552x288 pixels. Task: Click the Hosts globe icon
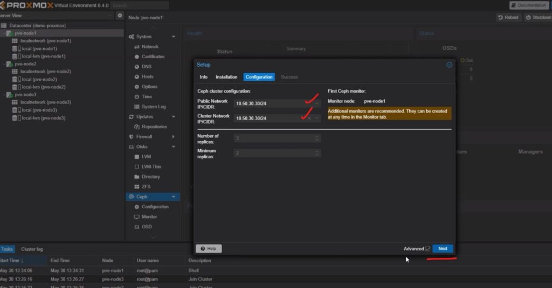point(136,76)
